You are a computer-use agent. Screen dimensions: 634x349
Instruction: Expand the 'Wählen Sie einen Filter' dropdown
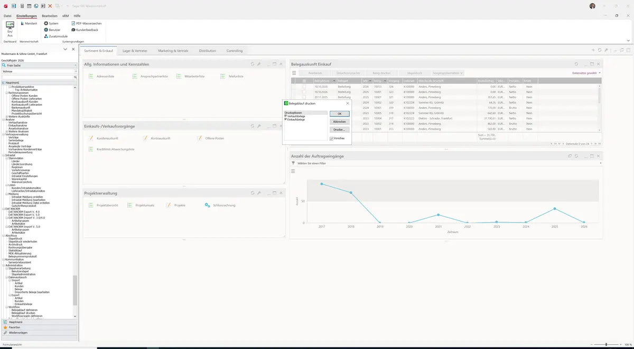click(x=601, y=163)
